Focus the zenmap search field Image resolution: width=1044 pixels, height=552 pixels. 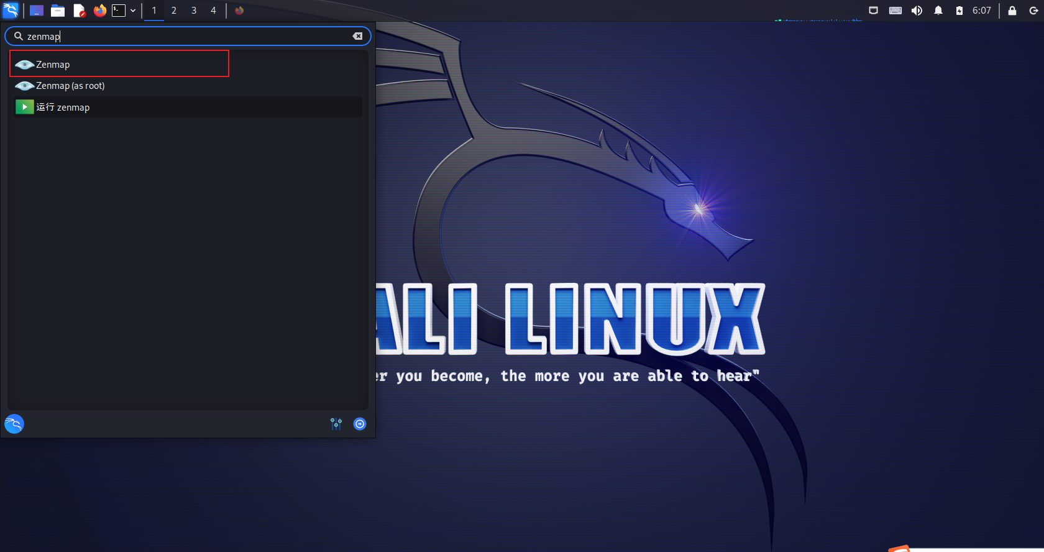[188, 36]
